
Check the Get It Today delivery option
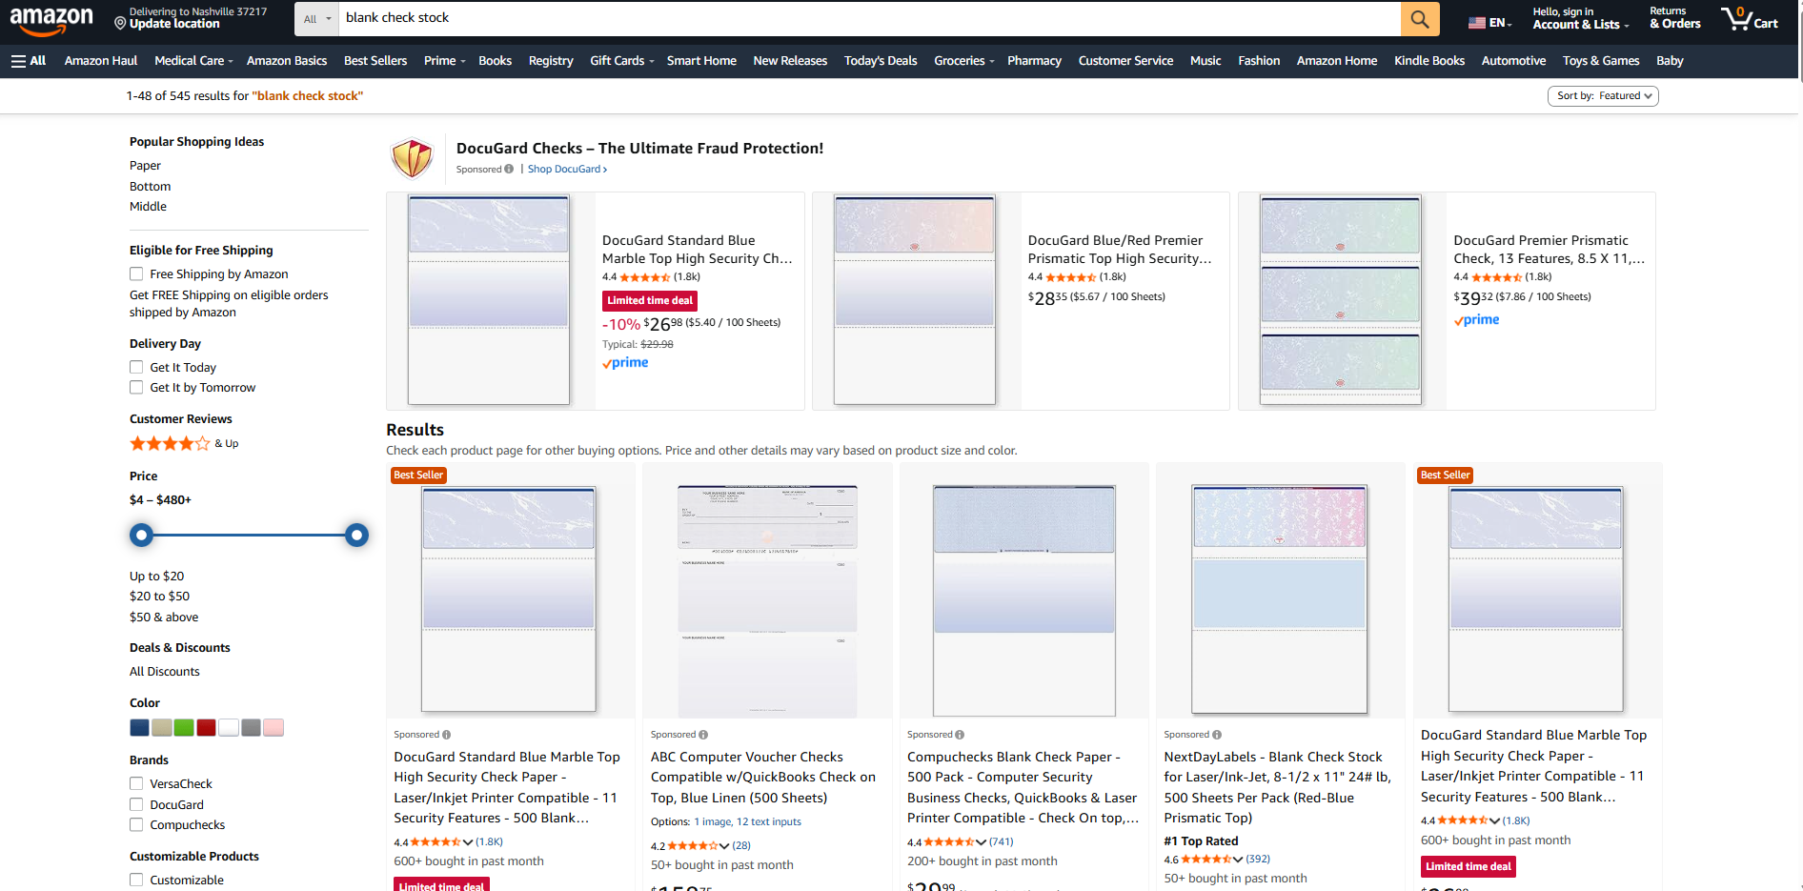[x=136, y=367]
